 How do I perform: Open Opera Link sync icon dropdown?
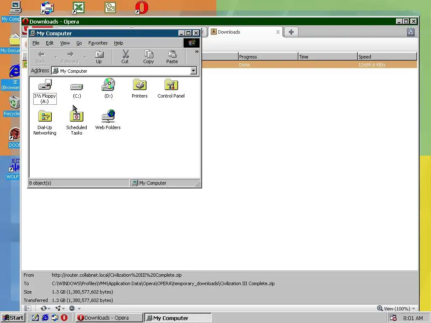pyautogui.click(x=45, y=308)
